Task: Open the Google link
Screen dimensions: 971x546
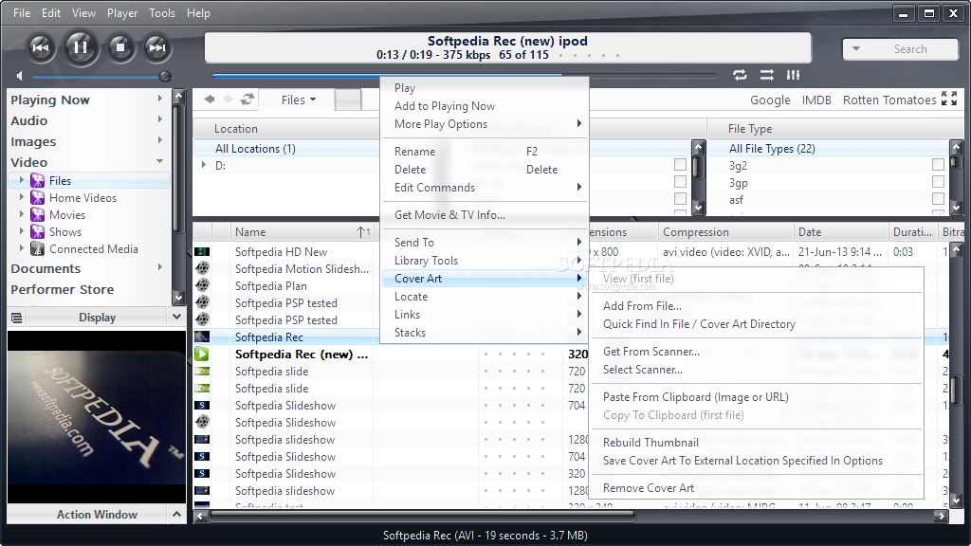Action: pyautogui.click(x=770, y=100)
